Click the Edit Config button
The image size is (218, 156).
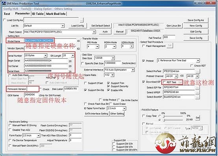pyautogui.click(x=196, y=32)
